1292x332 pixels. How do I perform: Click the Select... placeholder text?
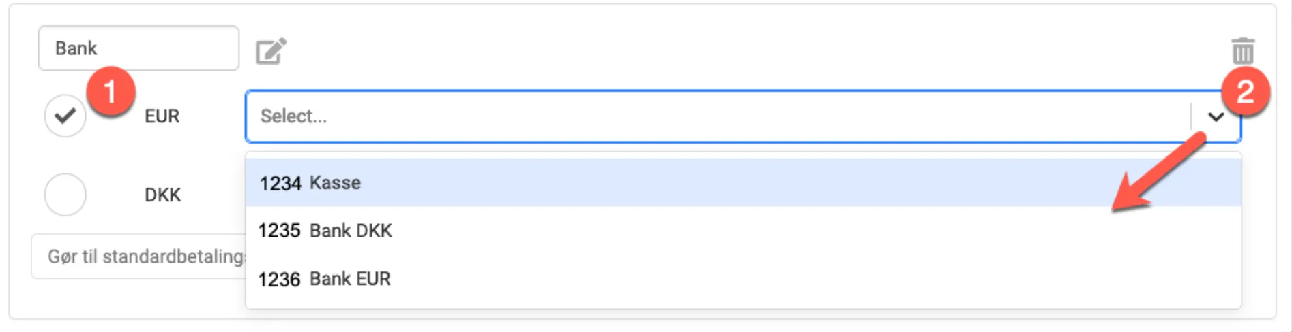[293, 116]
